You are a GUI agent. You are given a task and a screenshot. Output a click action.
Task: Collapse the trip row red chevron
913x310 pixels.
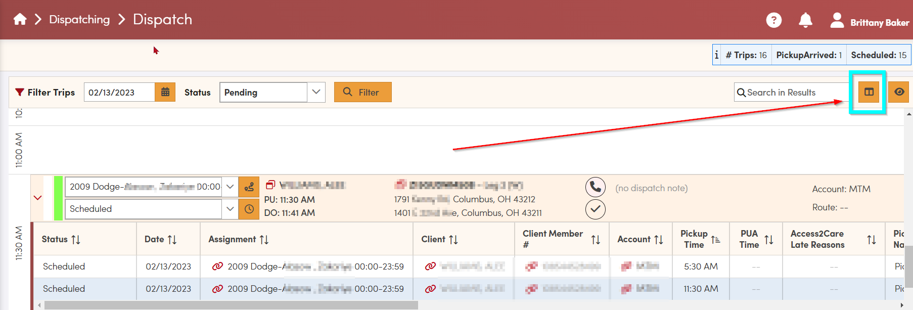38,198
